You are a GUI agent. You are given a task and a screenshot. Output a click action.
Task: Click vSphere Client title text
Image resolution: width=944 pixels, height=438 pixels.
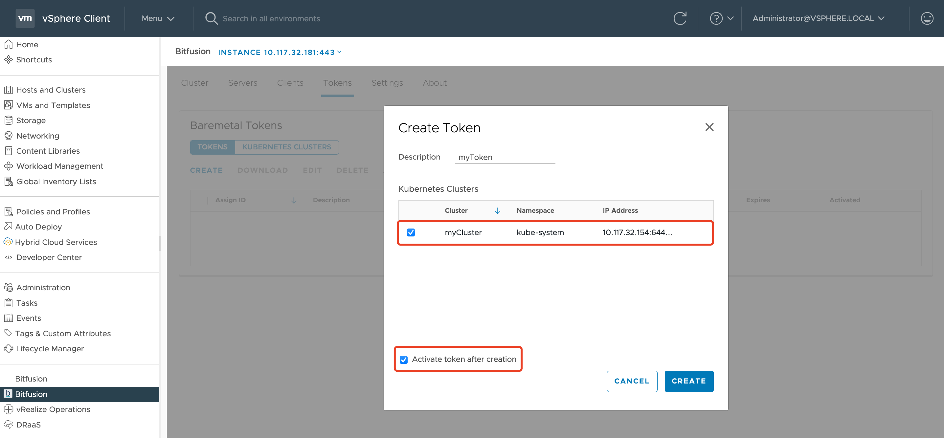[76, 18]
